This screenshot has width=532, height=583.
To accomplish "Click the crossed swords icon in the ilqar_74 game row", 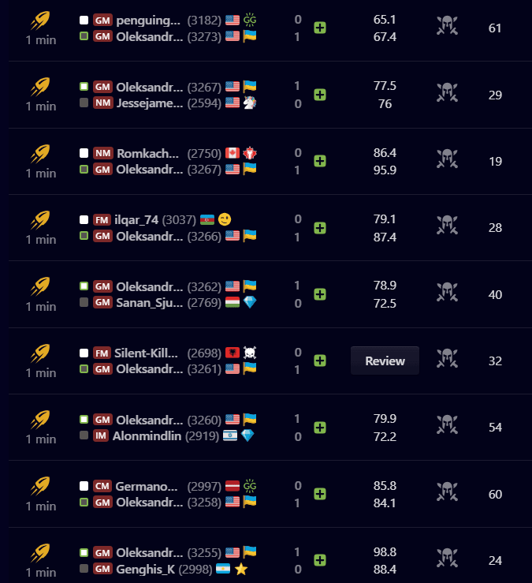I will 448,227.
